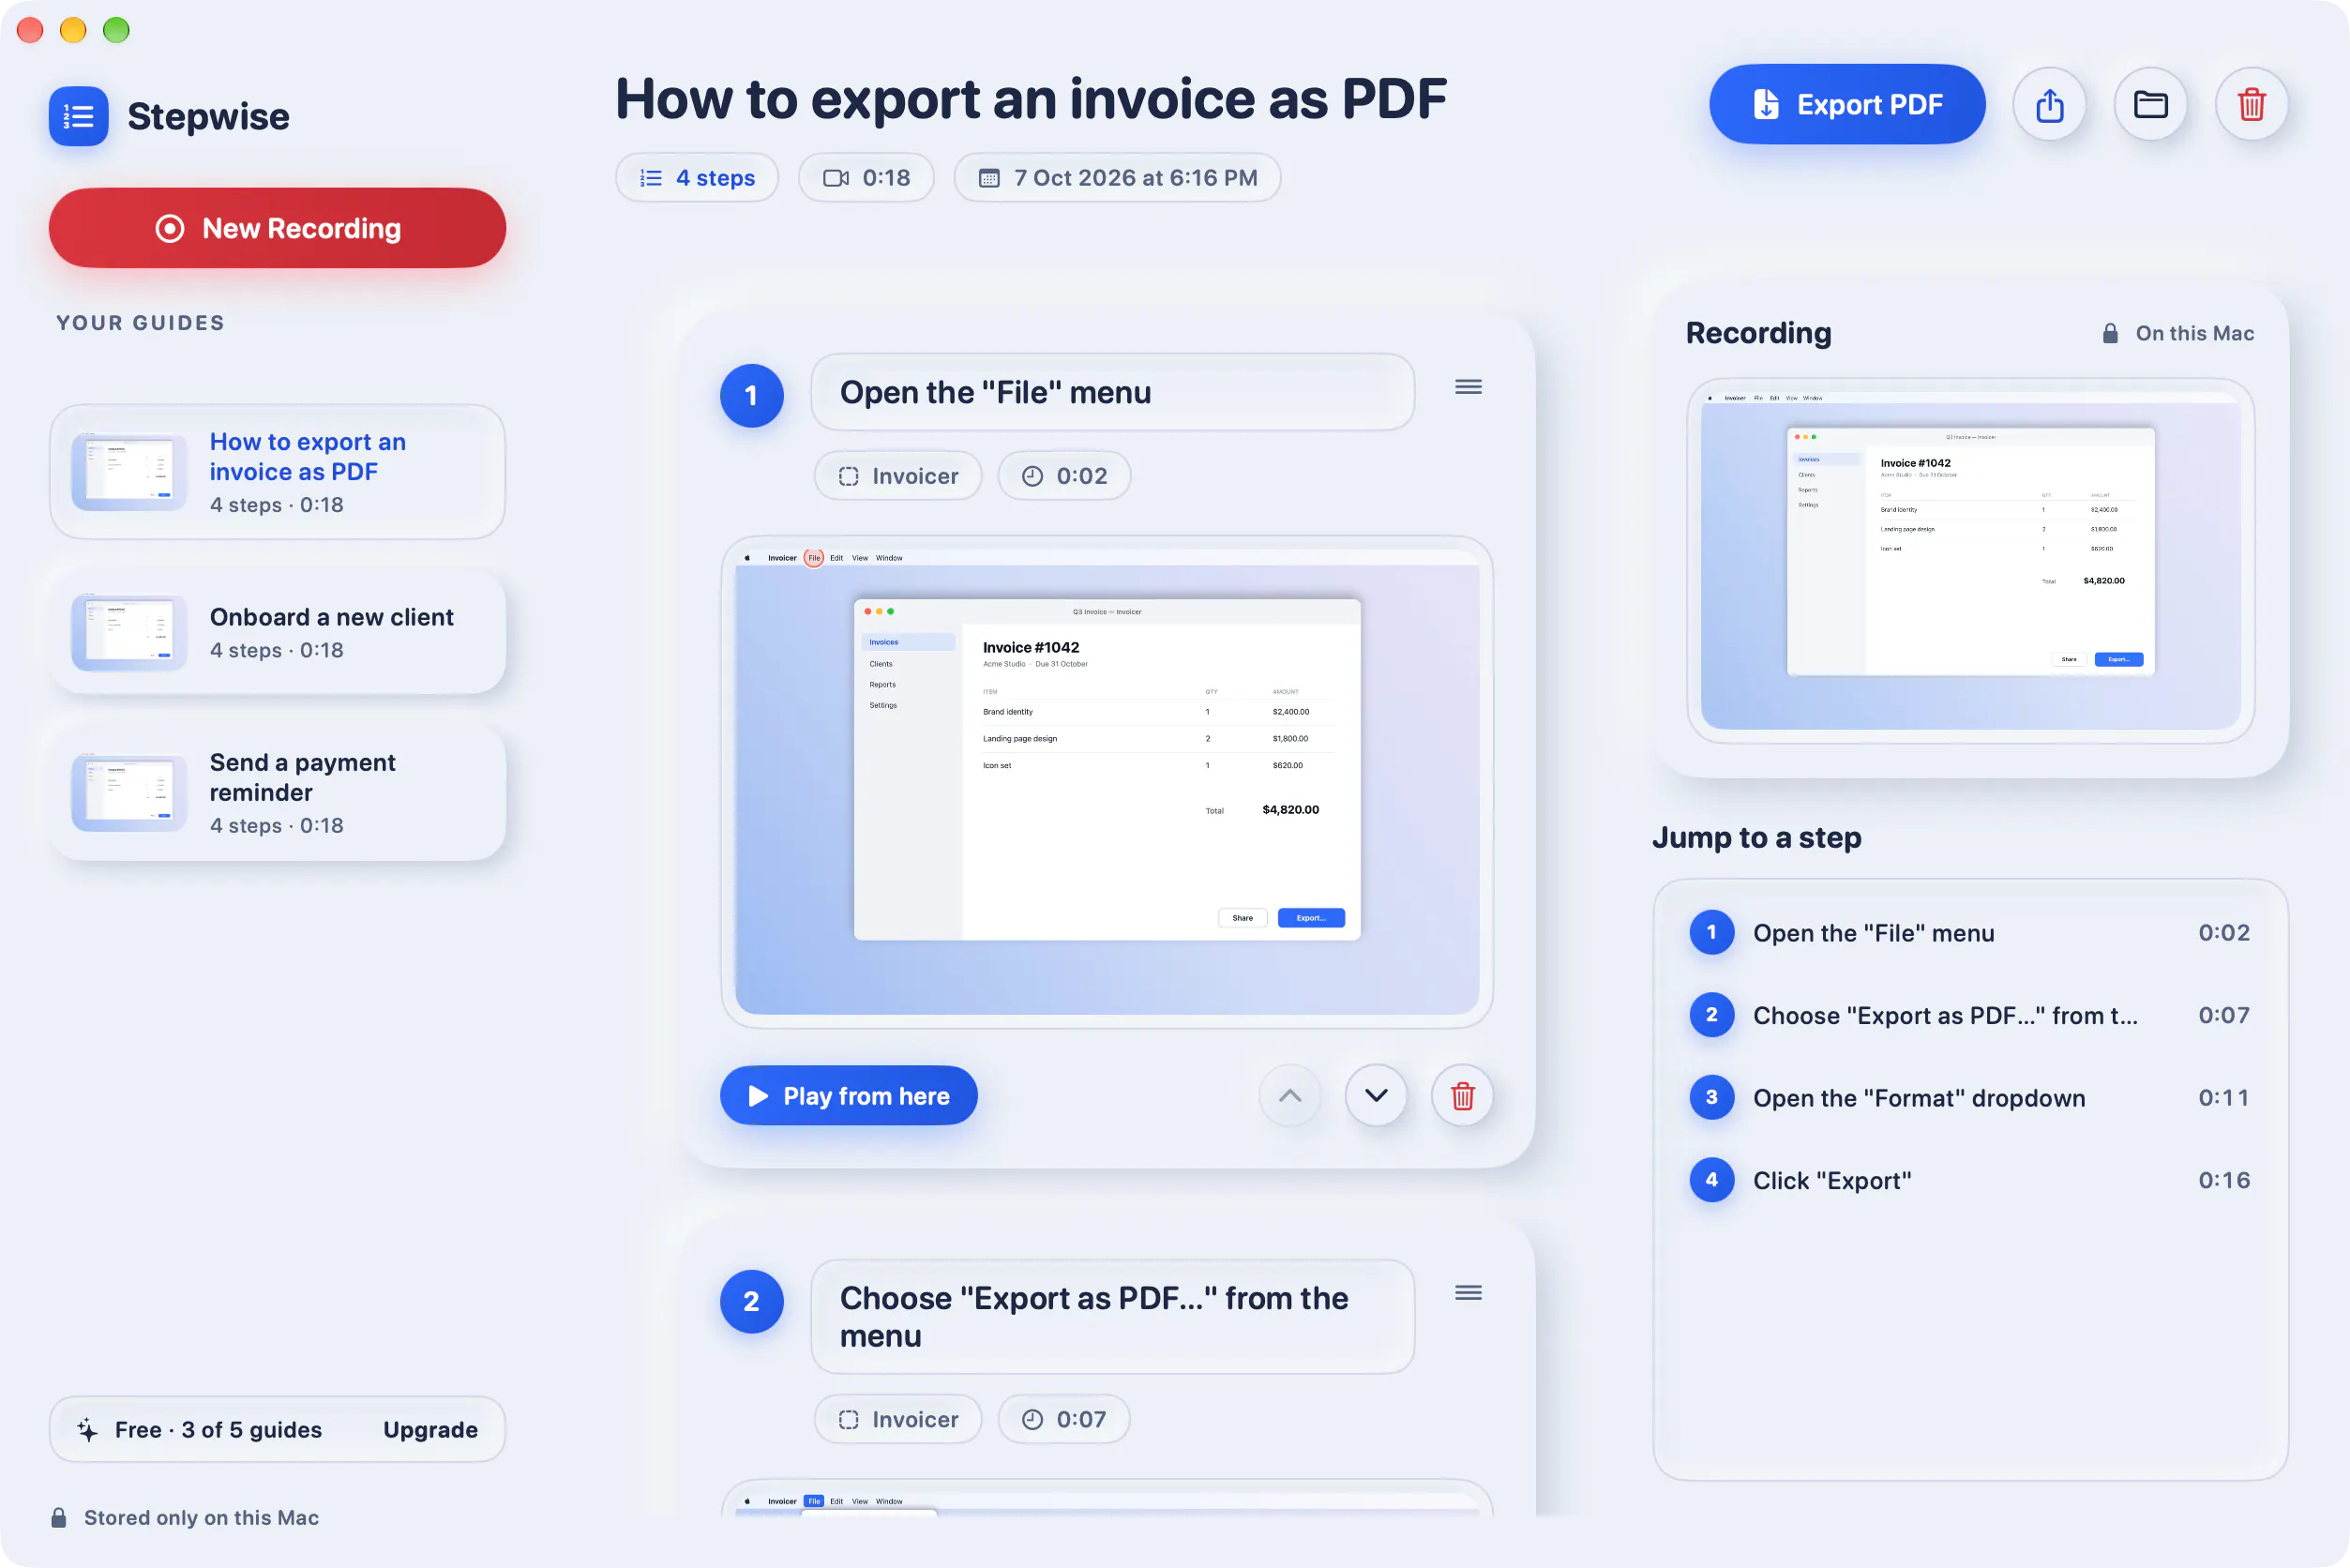Move step 1 down with chevron
Viewport: 2350px width, 1568px height.
click(1376, 1096)
